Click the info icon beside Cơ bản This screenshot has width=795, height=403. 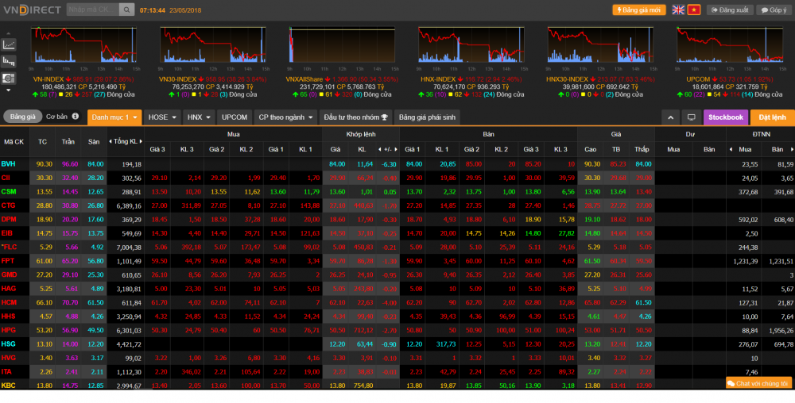(76, 117)
